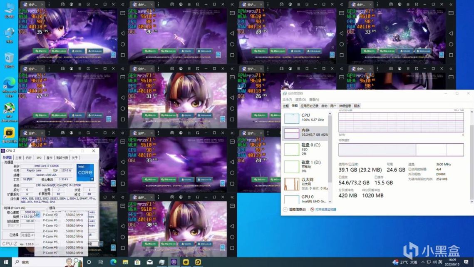Tap the Android home circle of the 35 FPS emulator
The width and height of the screenshot is (474, 267).
click(x=123, y=44)
